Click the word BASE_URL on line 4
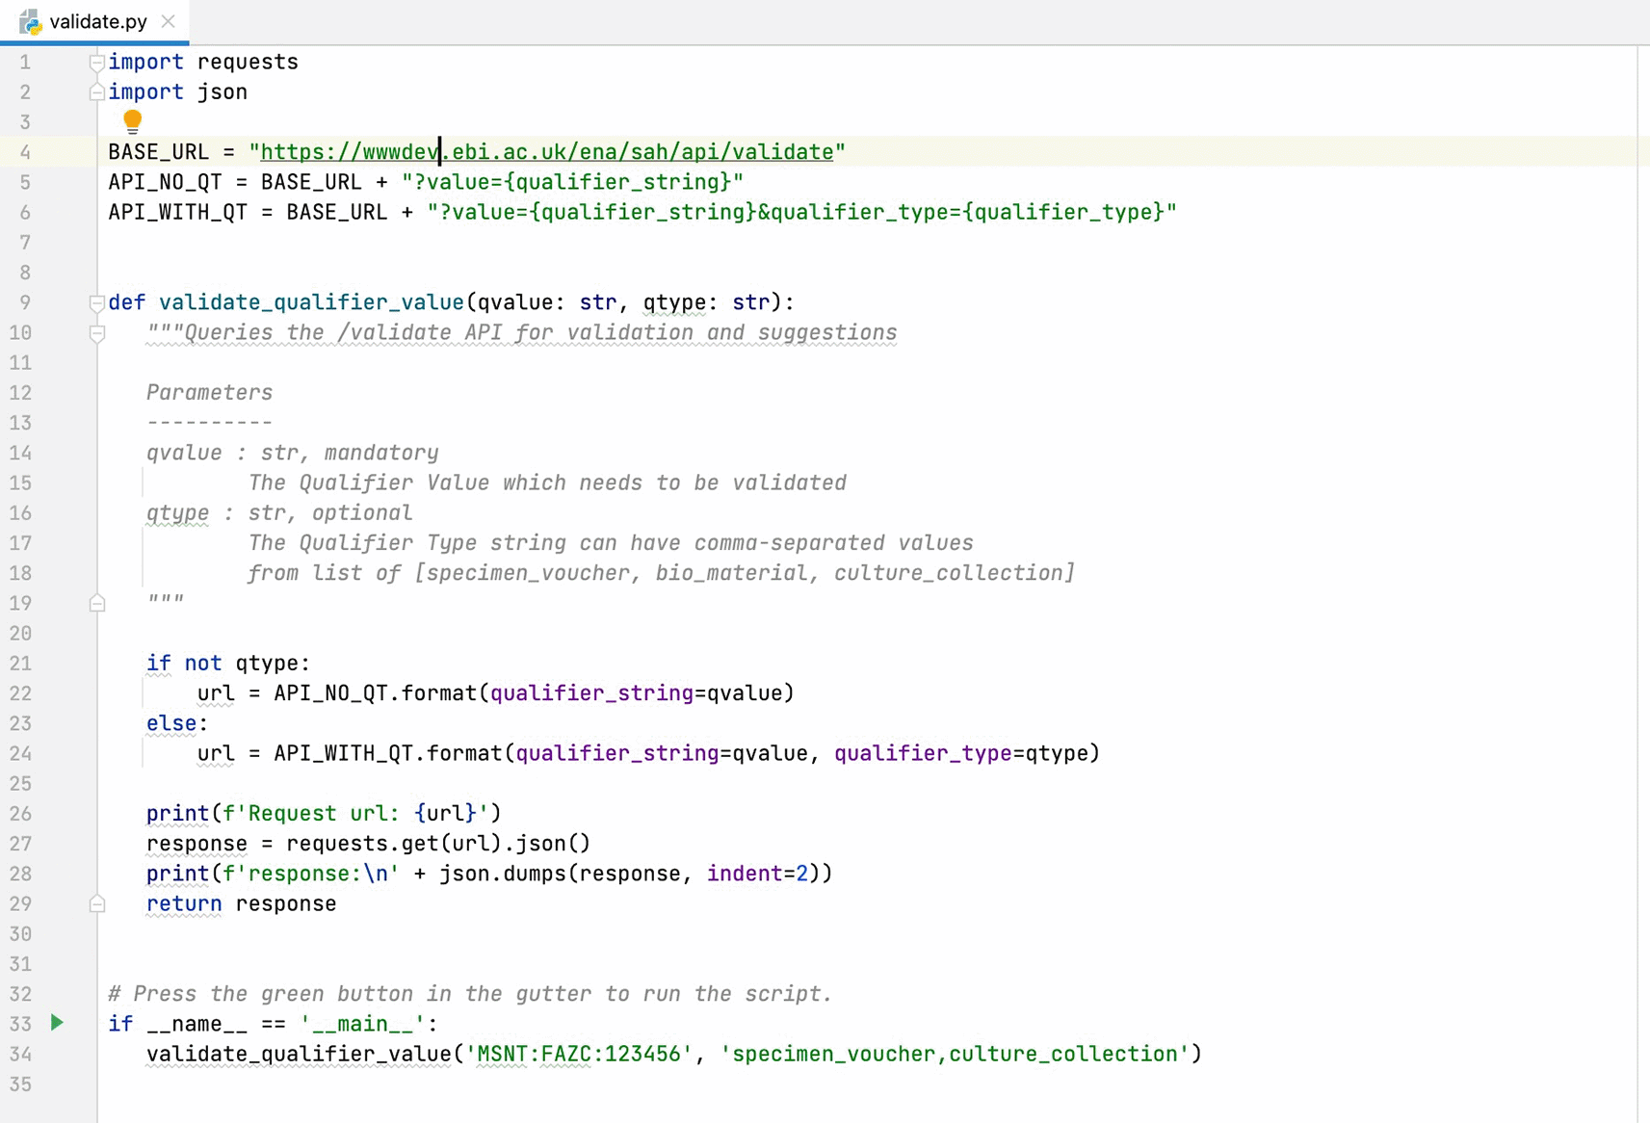This screenshot has width=1650, height=1123. (158, 151)
